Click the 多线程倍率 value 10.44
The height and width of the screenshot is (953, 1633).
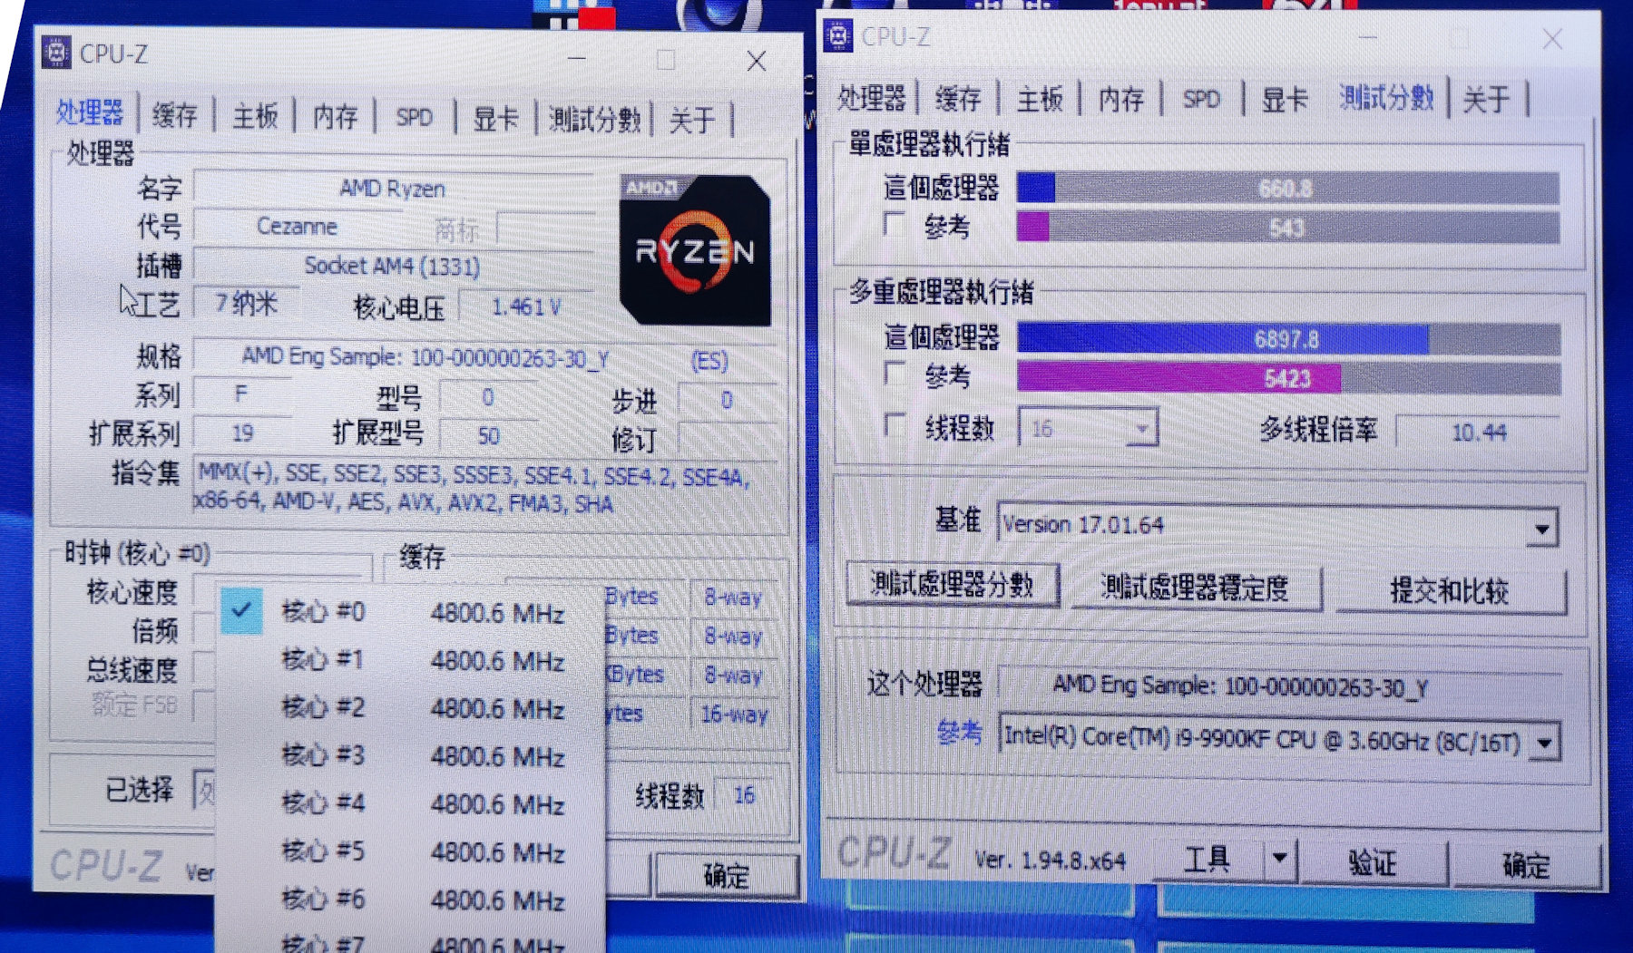point(1479,433)
